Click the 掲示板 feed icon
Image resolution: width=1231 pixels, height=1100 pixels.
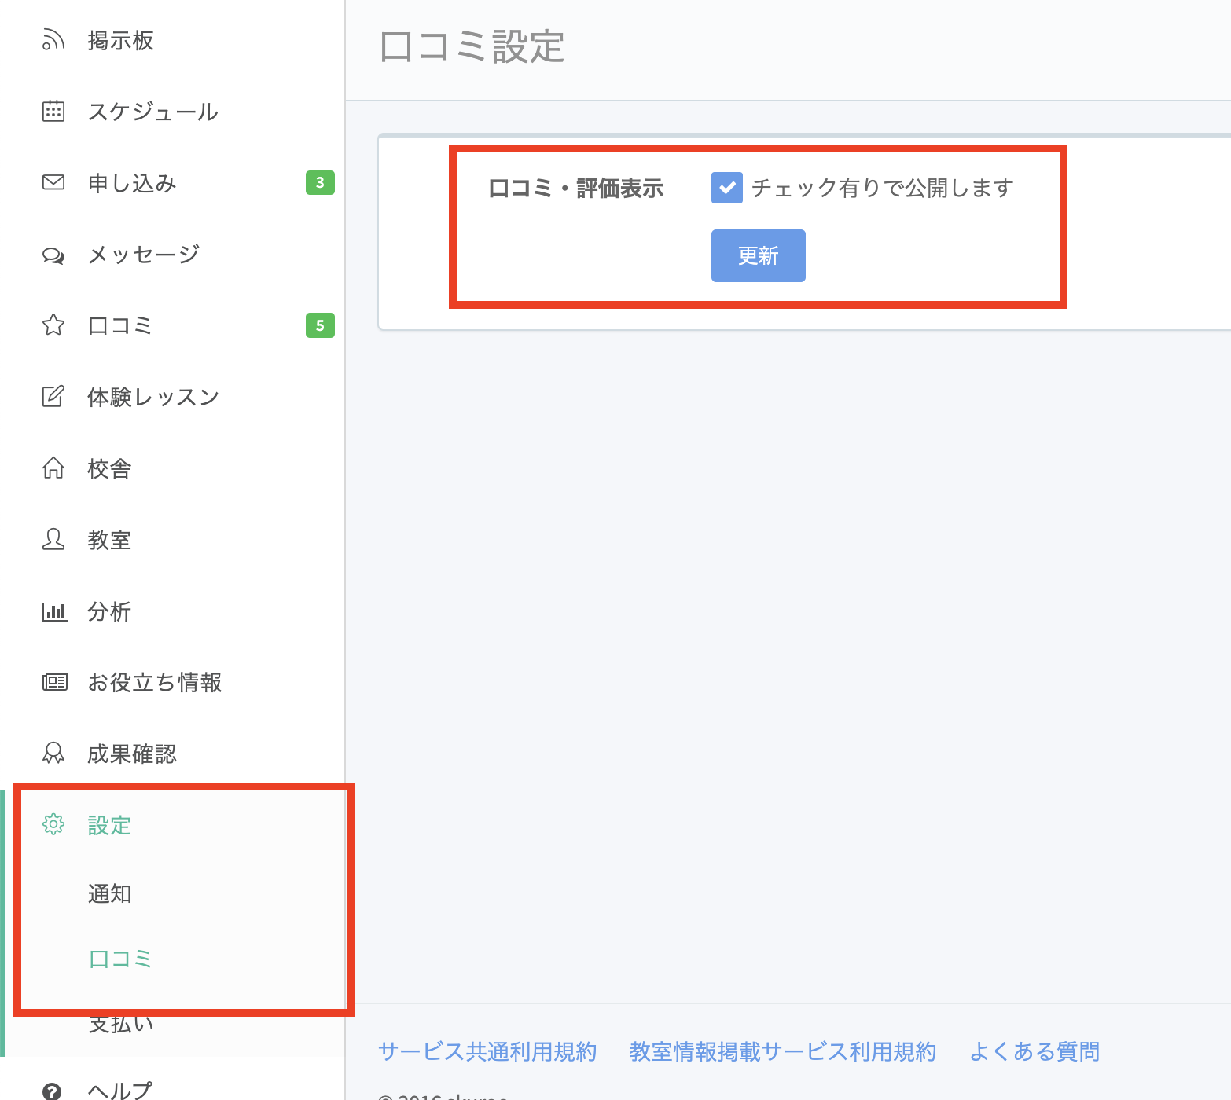53,40
